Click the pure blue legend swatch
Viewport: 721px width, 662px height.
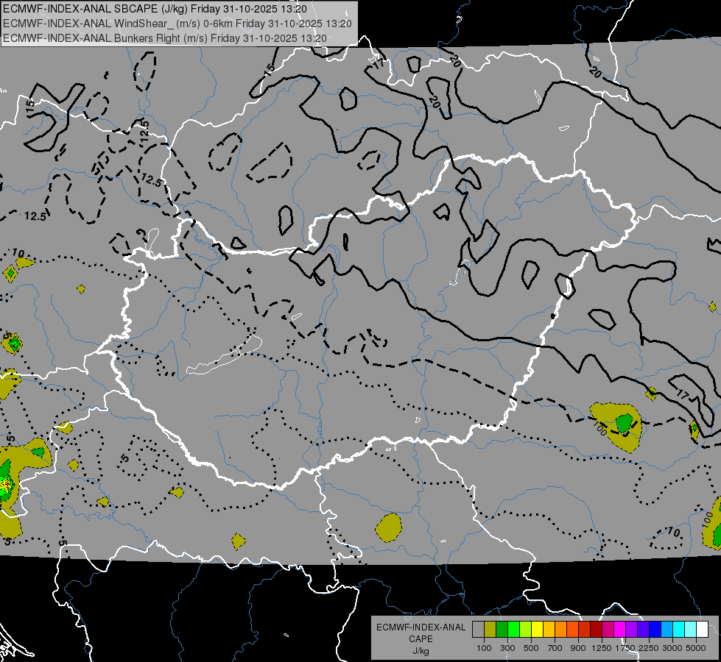(x=655, y=630)
